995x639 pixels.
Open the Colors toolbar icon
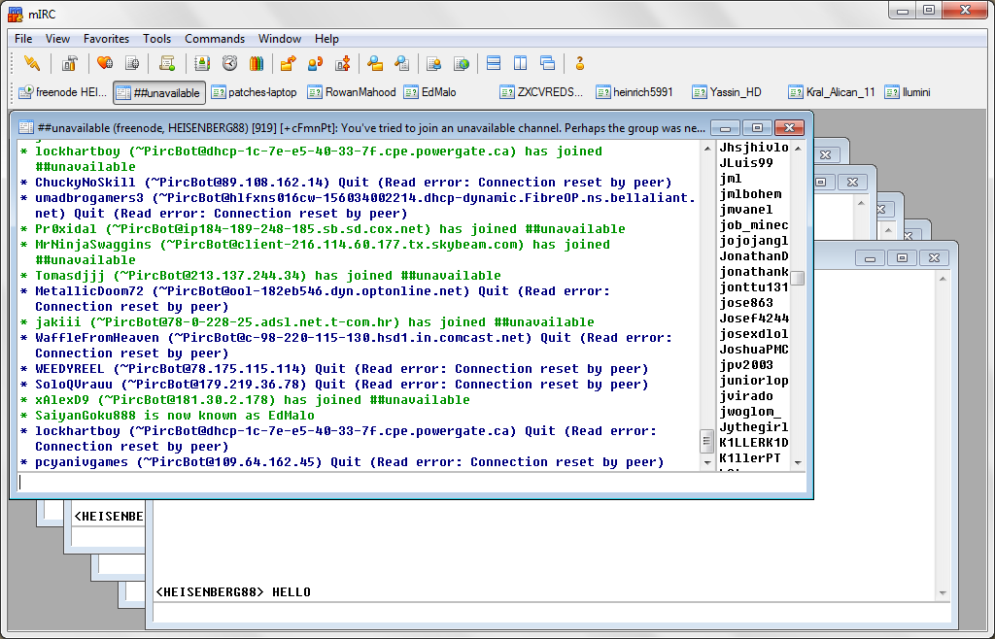coord(257,64)
